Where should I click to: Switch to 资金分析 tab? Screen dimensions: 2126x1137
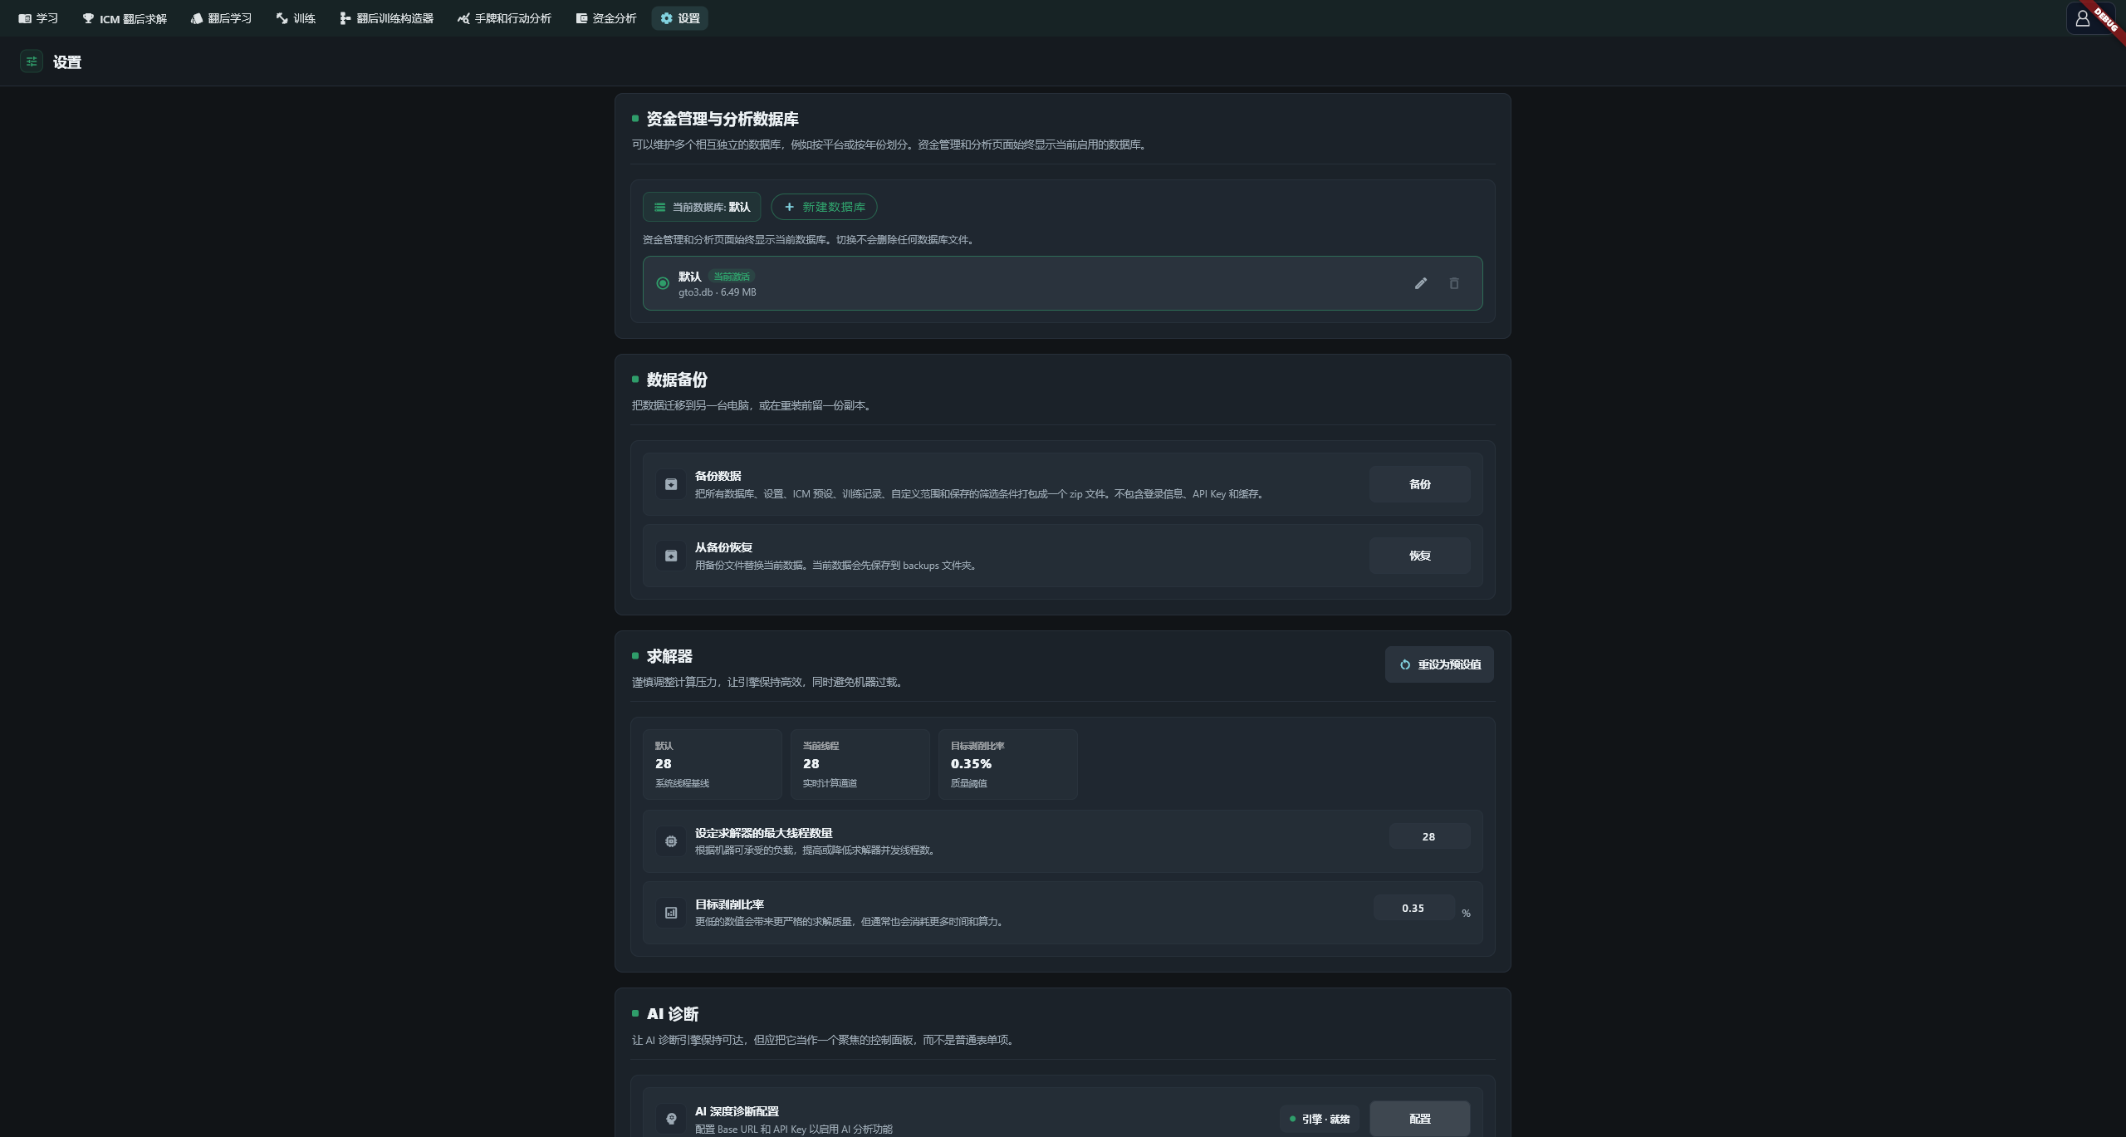coord(606,18)
